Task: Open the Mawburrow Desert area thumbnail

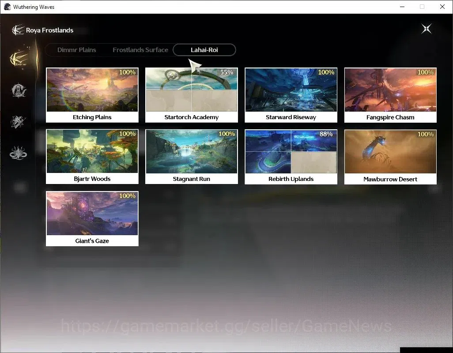Action: point(390,152)
